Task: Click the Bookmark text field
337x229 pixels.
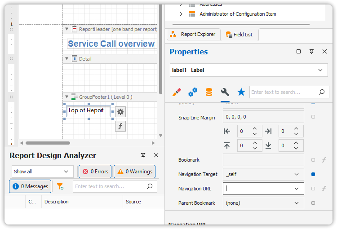Action: pyautogui.click(x=263, y=160)
